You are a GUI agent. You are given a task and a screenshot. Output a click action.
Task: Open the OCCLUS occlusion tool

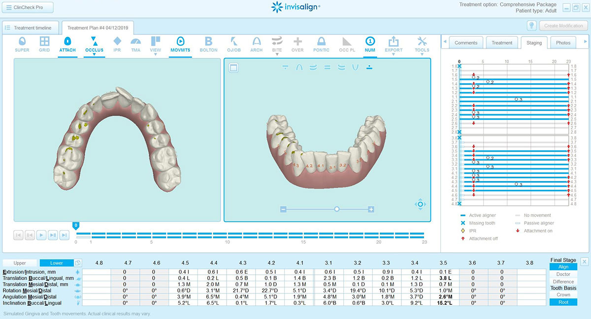point(95,44)
